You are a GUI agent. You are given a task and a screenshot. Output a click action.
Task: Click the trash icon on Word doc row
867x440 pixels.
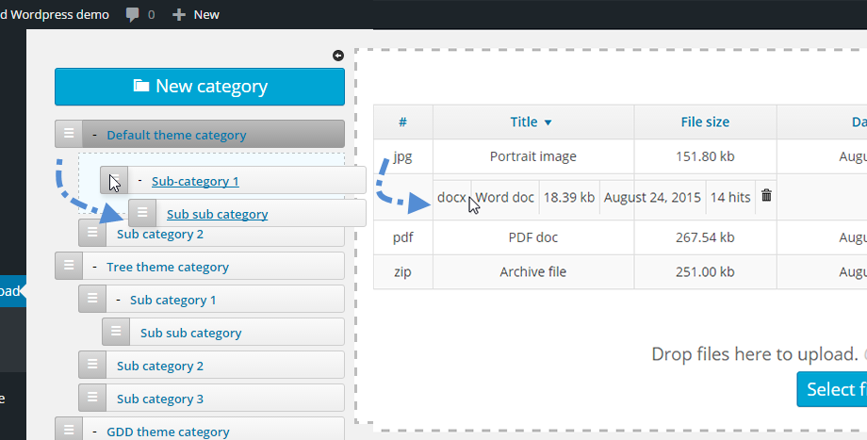pos(766,197)
